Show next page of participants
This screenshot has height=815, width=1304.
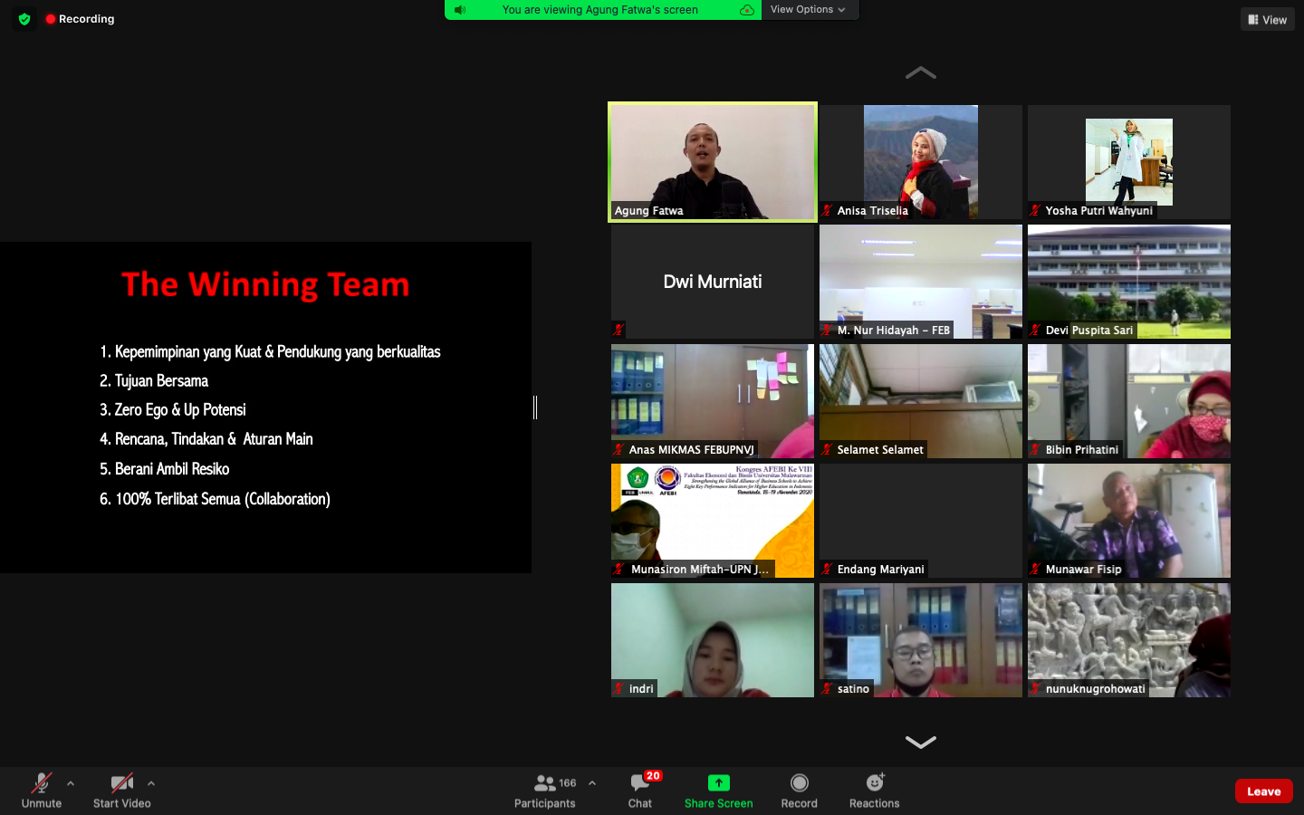pos(920,743)
